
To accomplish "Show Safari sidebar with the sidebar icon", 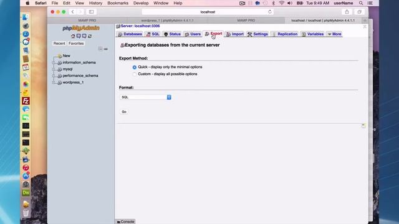I will 92,12.
